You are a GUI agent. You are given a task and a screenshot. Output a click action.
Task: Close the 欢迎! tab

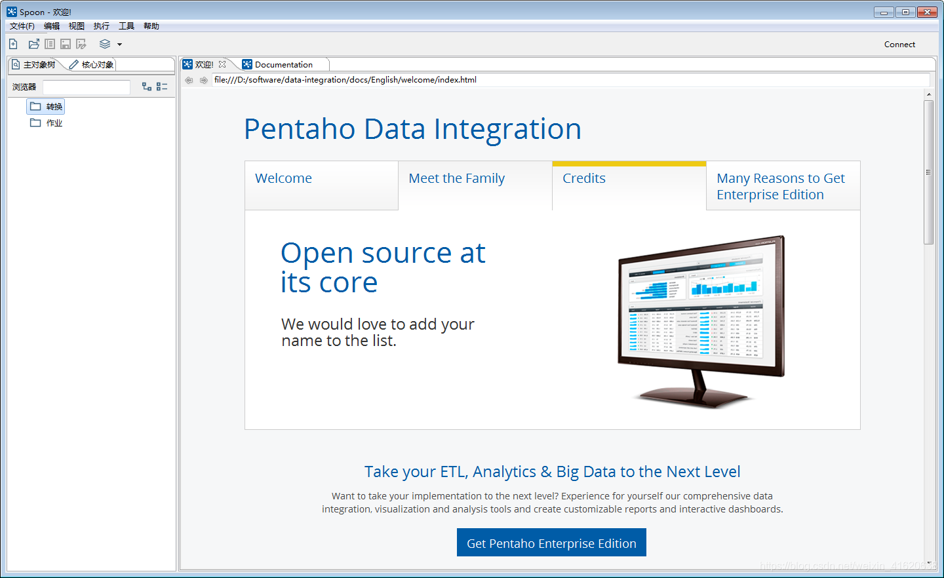tap(222, 64)
